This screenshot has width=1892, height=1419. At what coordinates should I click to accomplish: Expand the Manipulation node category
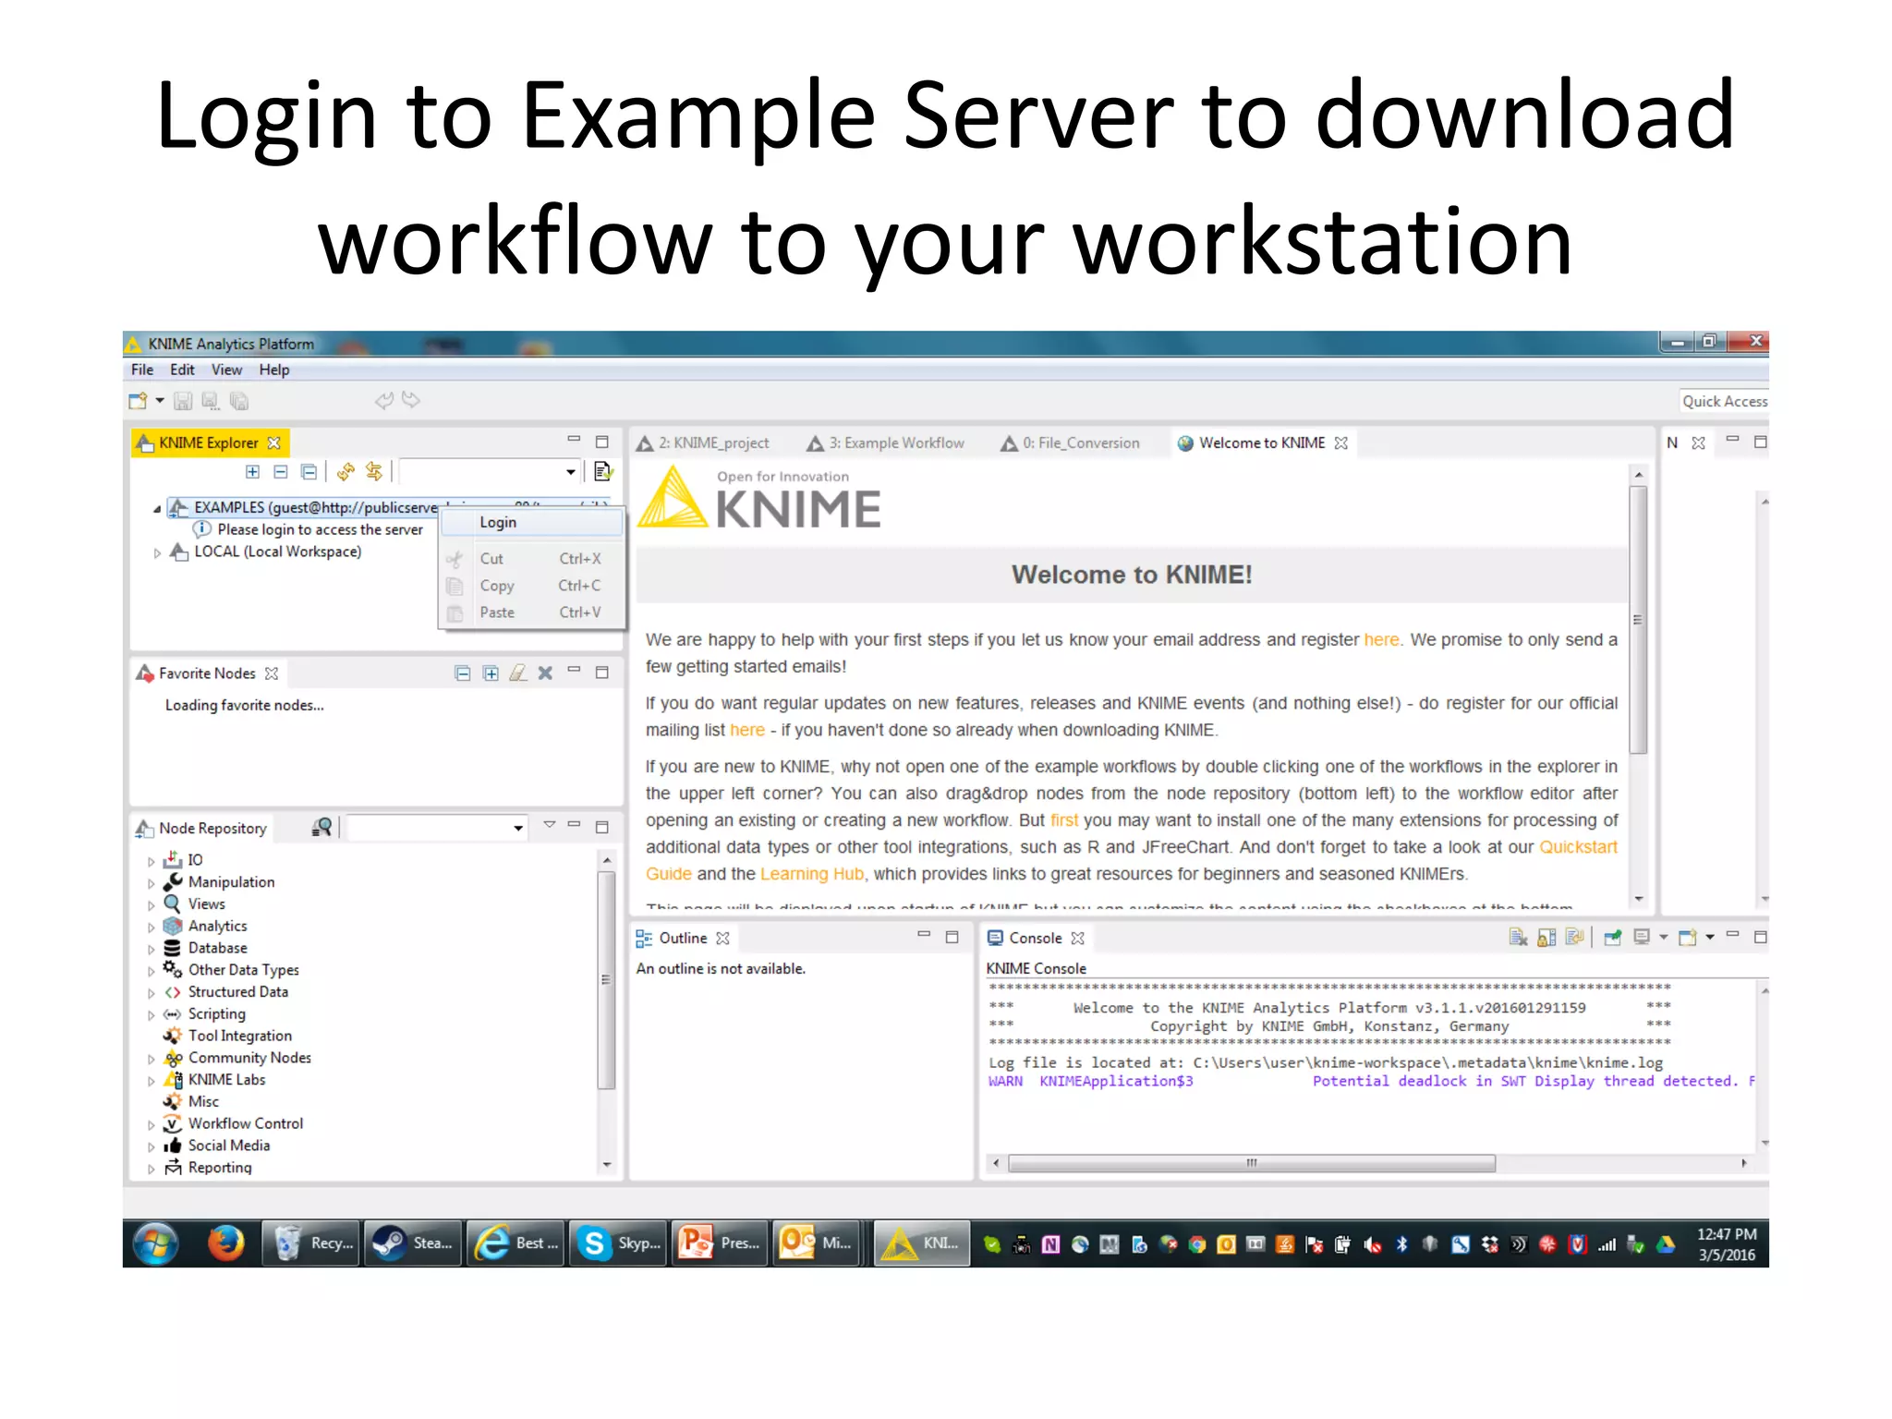[152, 883]
